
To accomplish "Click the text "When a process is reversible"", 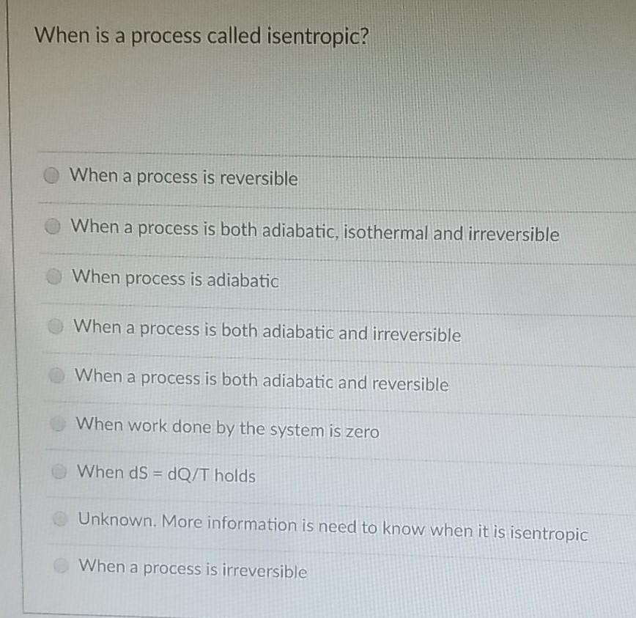I will point(182,177).
